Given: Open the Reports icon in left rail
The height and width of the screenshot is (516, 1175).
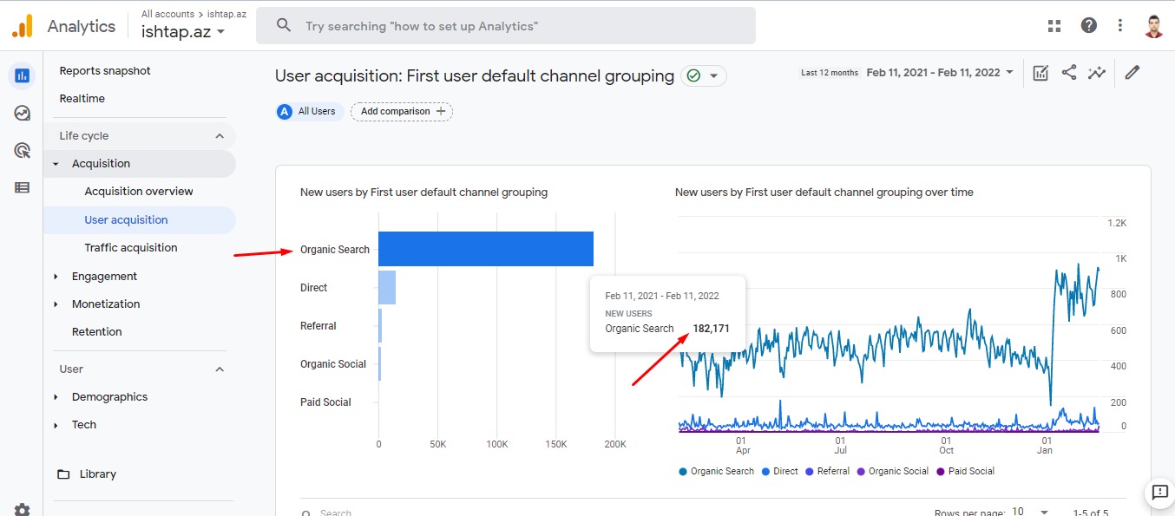Looking at the screenshot, I should click(22, 75).
